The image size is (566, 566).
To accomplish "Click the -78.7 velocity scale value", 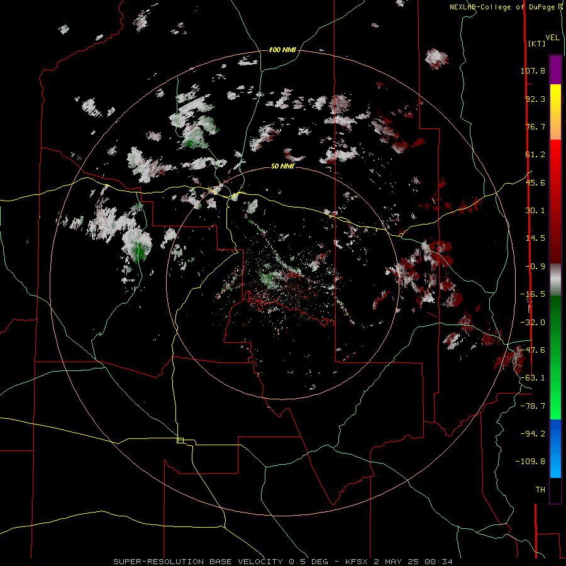I will tap(533, 406).
